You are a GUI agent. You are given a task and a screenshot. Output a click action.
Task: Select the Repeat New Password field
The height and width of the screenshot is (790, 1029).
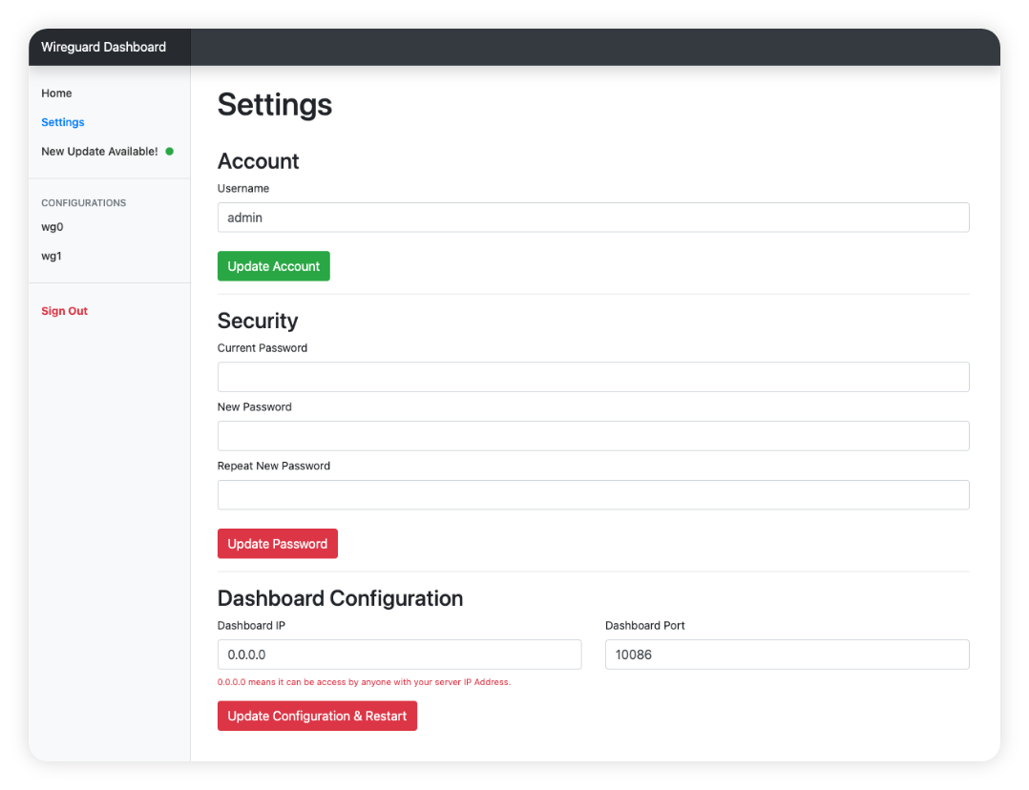click(x=593, y=495)
